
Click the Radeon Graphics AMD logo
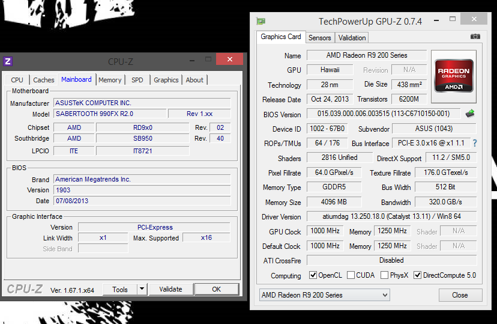(x=454, y=76)
